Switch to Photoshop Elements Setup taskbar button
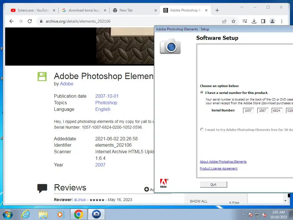 pyautogui.click(x=96, y=214)
